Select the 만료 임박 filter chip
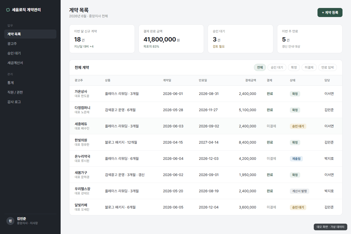The image size is (351, 234). pos(328,68)
